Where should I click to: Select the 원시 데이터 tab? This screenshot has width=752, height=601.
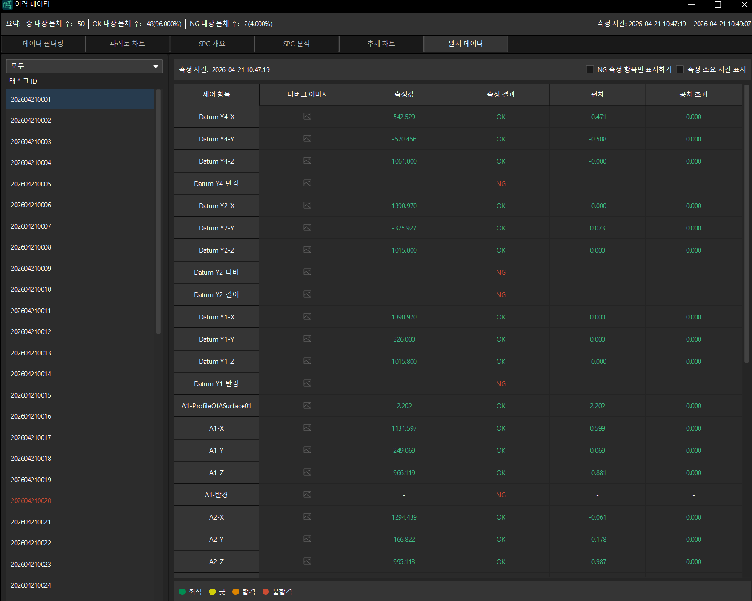click(x=465, y=44)
